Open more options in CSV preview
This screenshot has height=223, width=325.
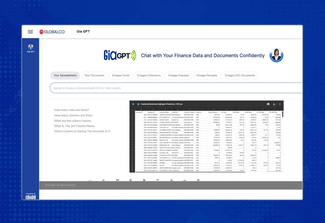click(280, 104)
